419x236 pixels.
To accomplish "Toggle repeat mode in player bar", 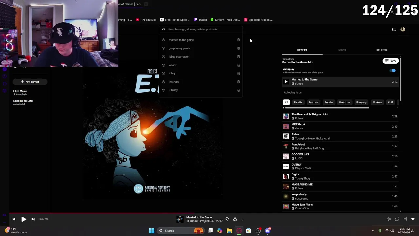I will tap(397, 219).
